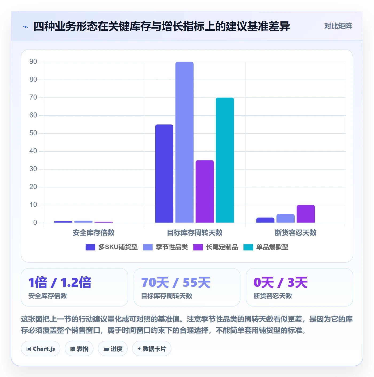This screenshot has width=374, height=377.
Task: Click the square icon in Chart.js chip
Action: [29, 349]
